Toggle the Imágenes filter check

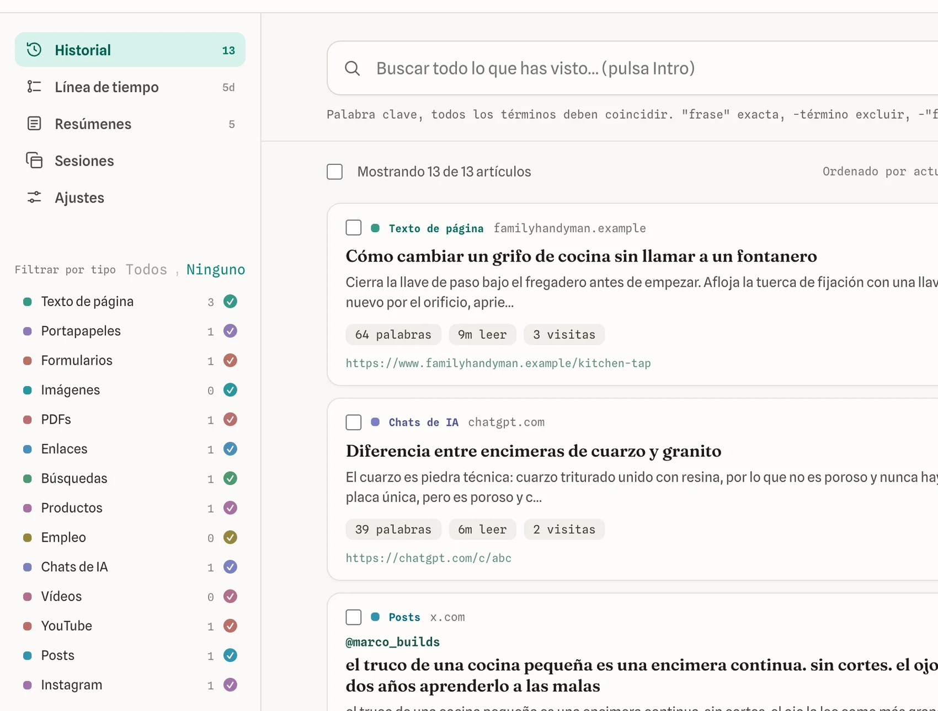coord(230,390)
